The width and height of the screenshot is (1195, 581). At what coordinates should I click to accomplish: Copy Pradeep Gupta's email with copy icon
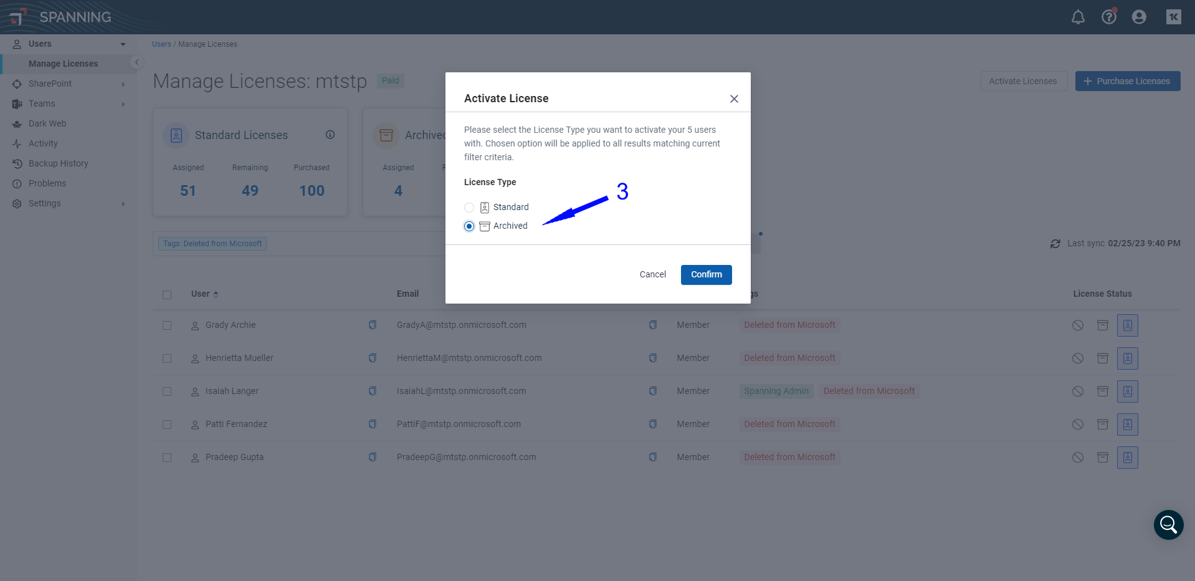653,457
